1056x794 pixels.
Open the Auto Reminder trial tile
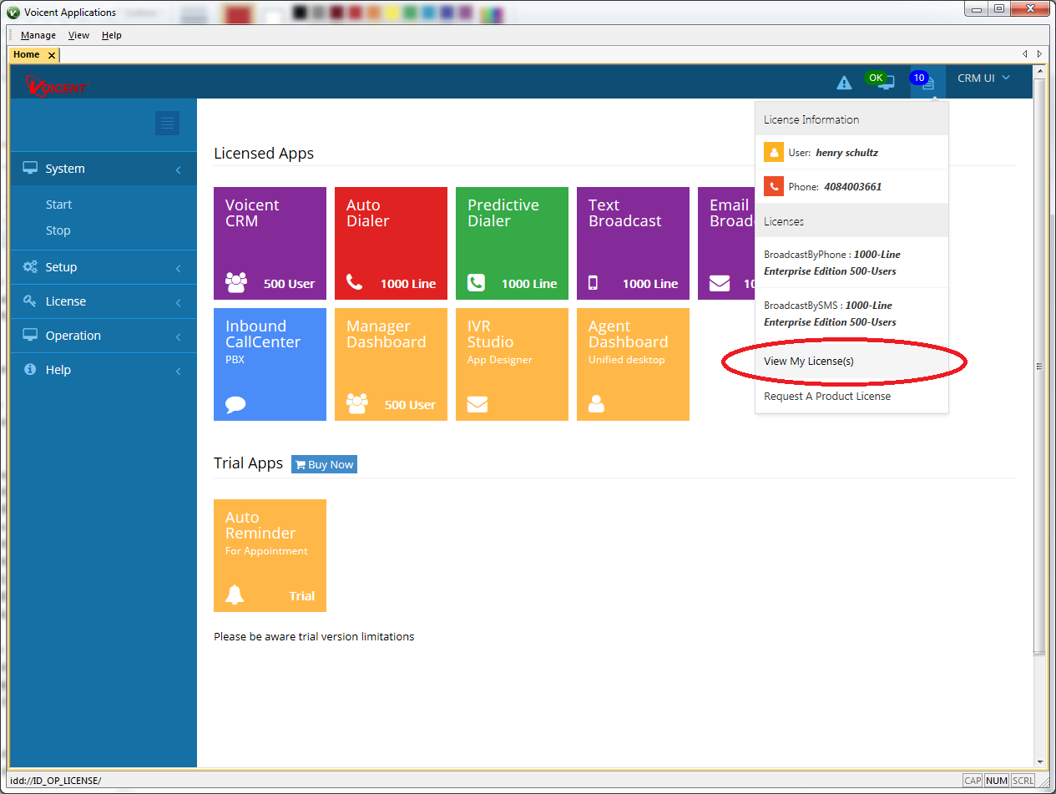click(270, 555)
